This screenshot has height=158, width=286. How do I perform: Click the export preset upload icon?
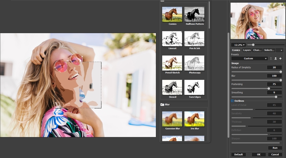click(x=276, y=58)
